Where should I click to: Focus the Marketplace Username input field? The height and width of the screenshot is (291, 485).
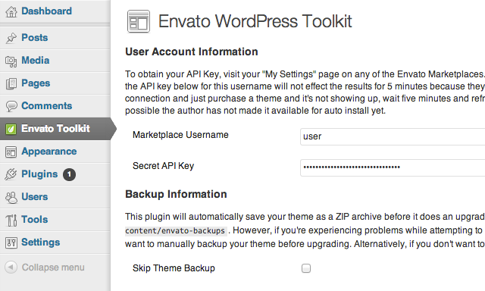point(393,136)
